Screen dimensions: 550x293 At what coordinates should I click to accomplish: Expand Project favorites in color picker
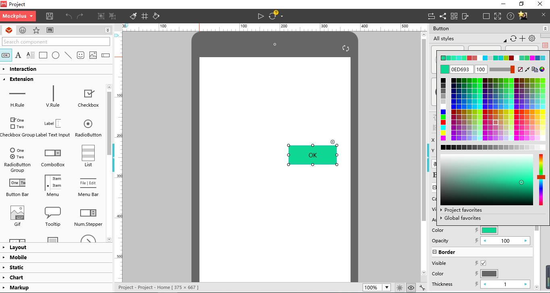(x=461, y=210)
